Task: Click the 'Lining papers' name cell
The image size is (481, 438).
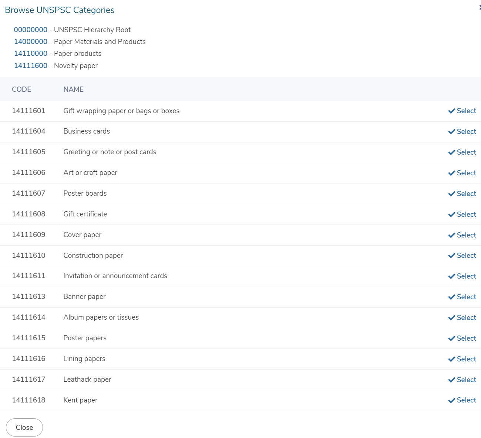Action: coord(84,358)
